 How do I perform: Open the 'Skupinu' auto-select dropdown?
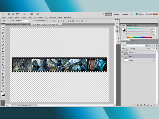point(26,20)
